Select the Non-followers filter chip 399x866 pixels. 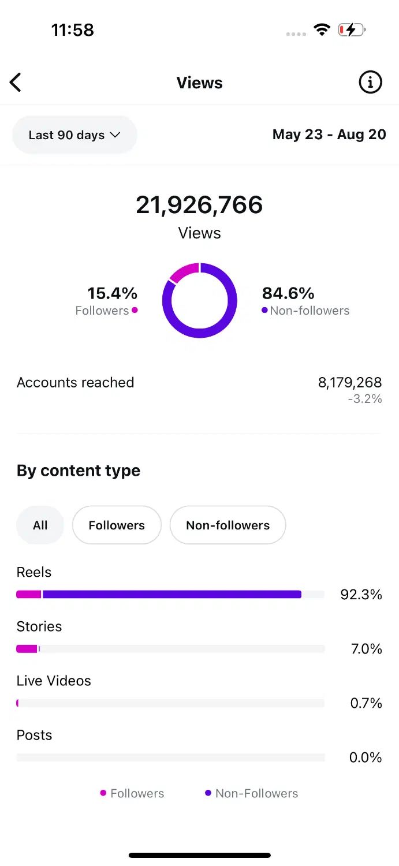228,525
